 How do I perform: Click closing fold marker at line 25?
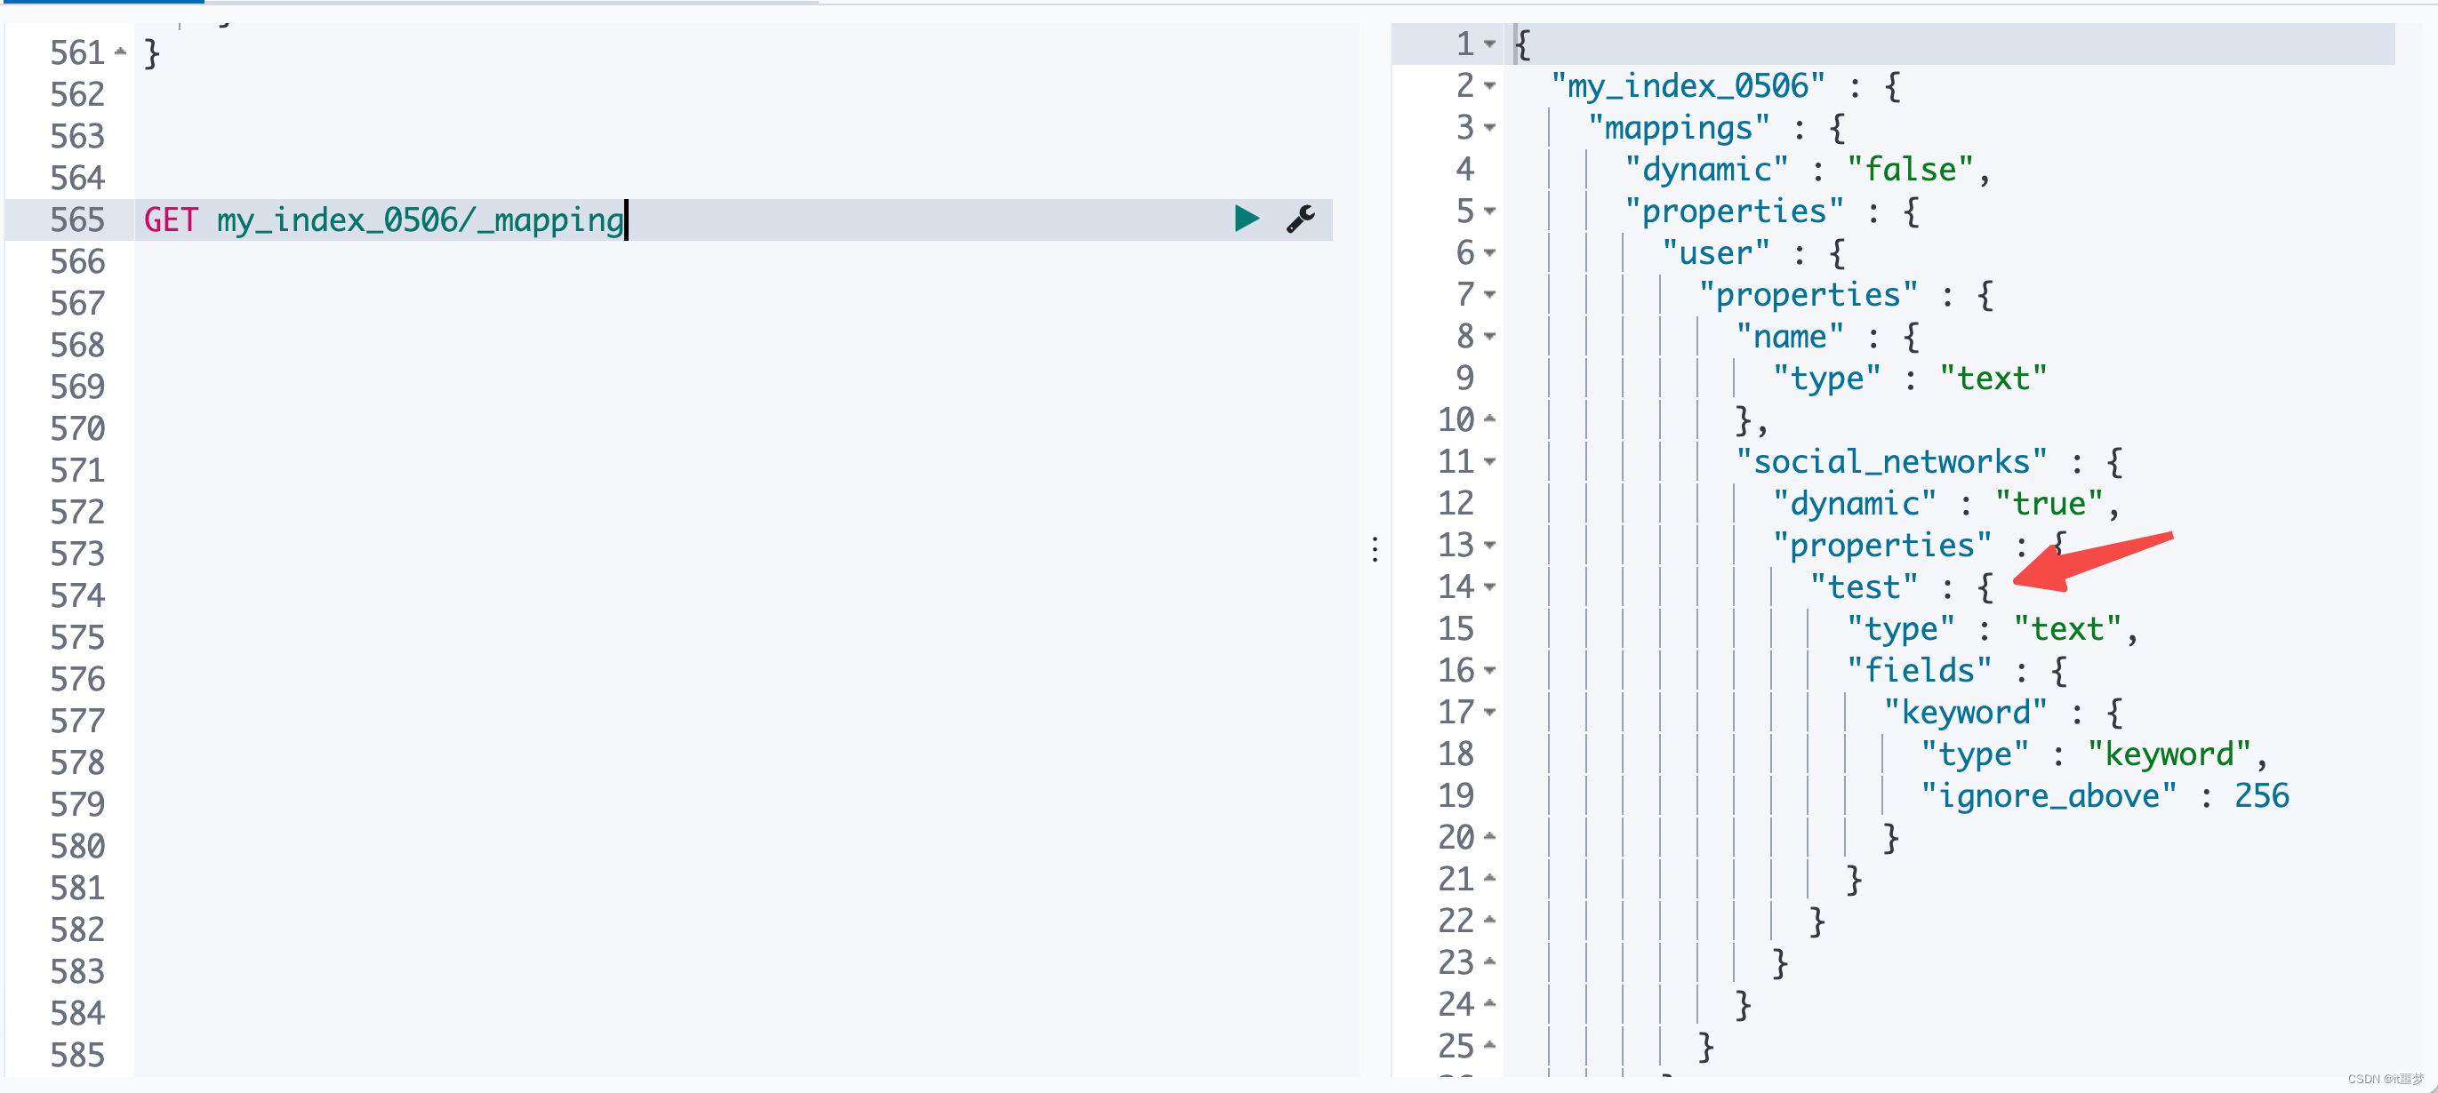tap(1489, 1044)
